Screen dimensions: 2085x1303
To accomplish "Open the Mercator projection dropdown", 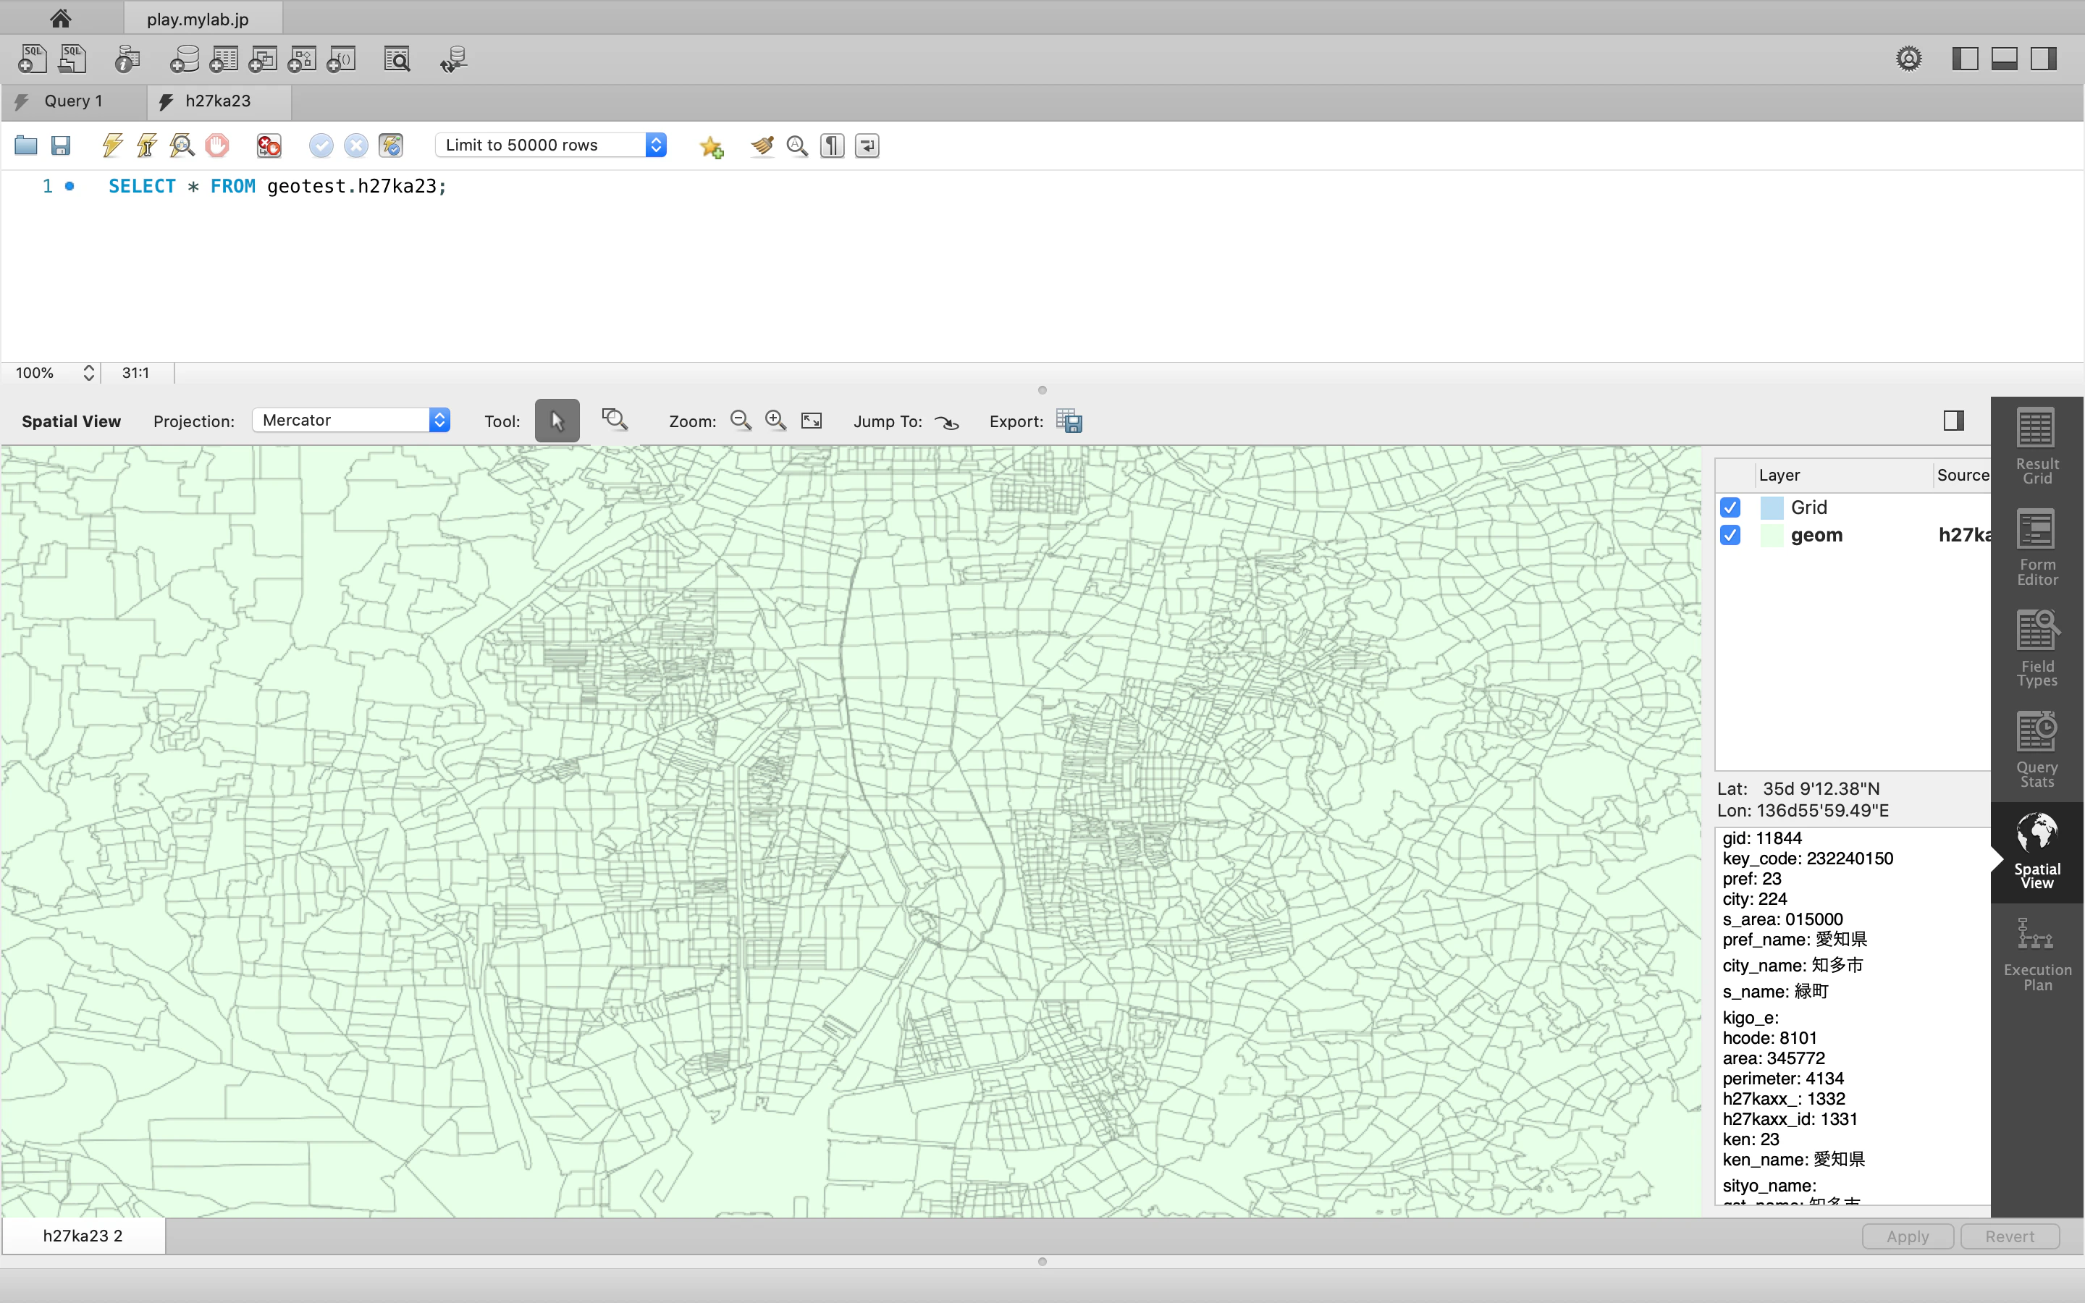I will coord(352,420).
